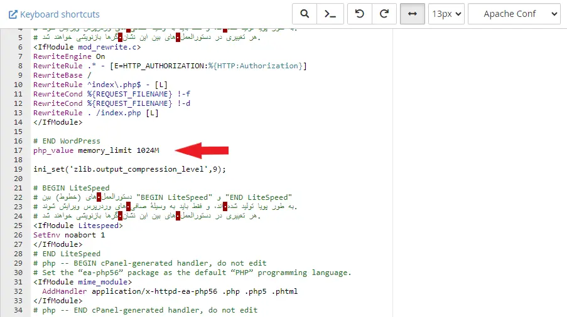Click the ini_set zlib.output_compression_level line

click(x=129, y=169)
